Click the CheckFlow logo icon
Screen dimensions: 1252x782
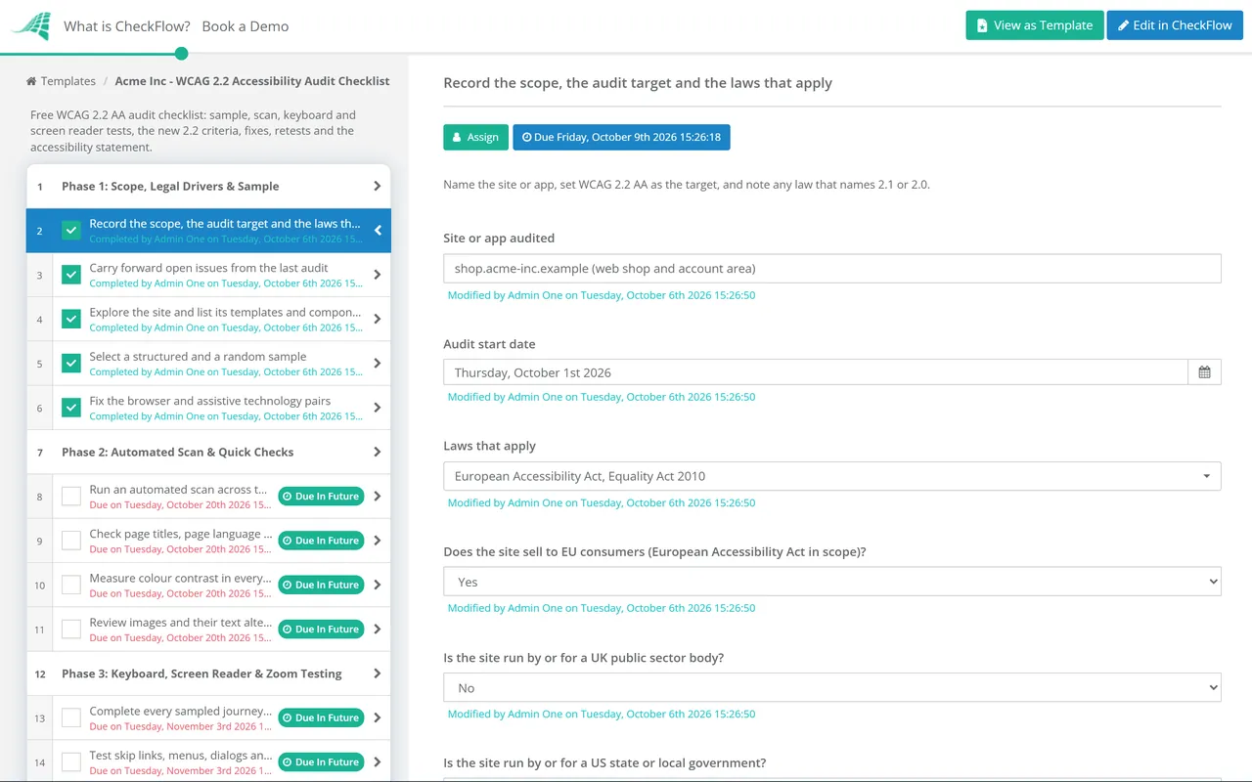31,25
